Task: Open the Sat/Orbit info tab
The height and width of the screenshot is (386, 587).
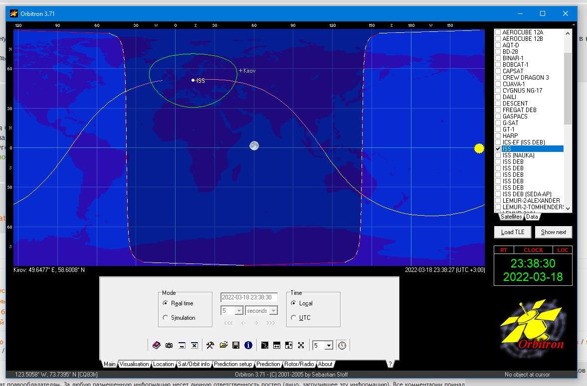Action: click(194, 364)
